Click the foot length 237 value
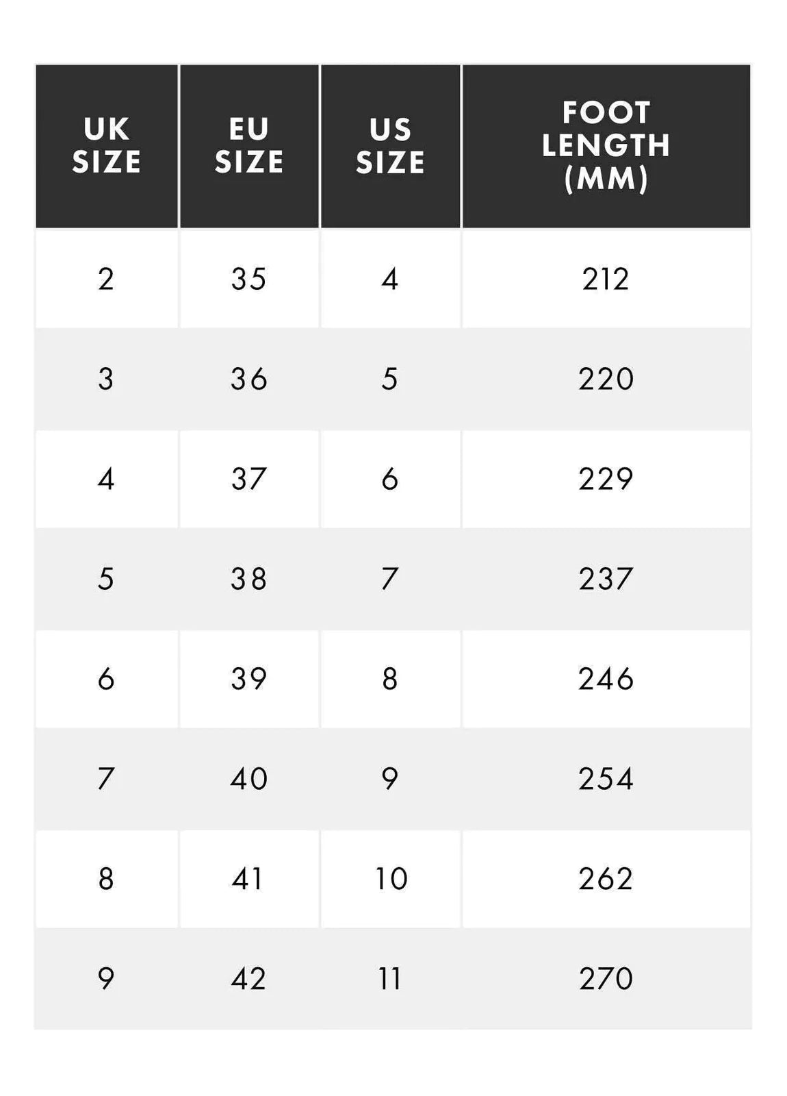 tap(606, 579)
